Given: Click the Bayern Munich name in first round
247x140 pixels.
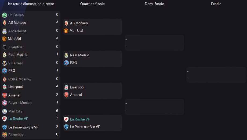Looking at the screenshot, I should tap(20, 103).
